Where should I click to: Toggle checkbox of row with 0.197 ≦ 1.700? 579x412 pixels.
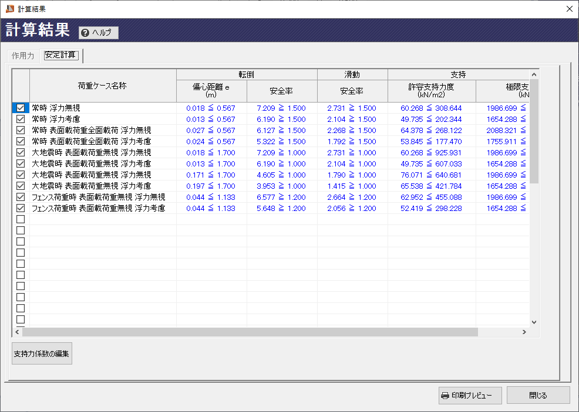(21, 186)
